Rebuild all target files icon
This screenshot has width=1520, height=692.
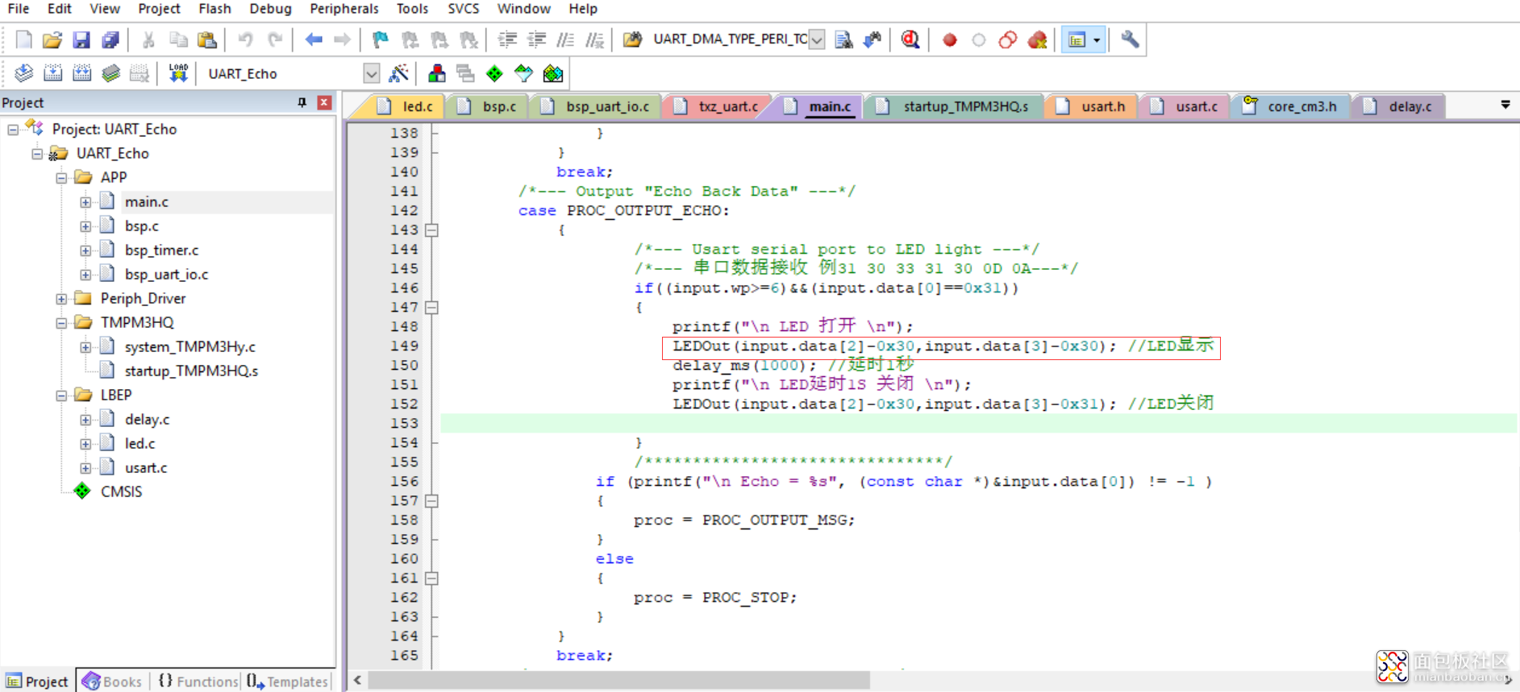(x=81, y=73)
